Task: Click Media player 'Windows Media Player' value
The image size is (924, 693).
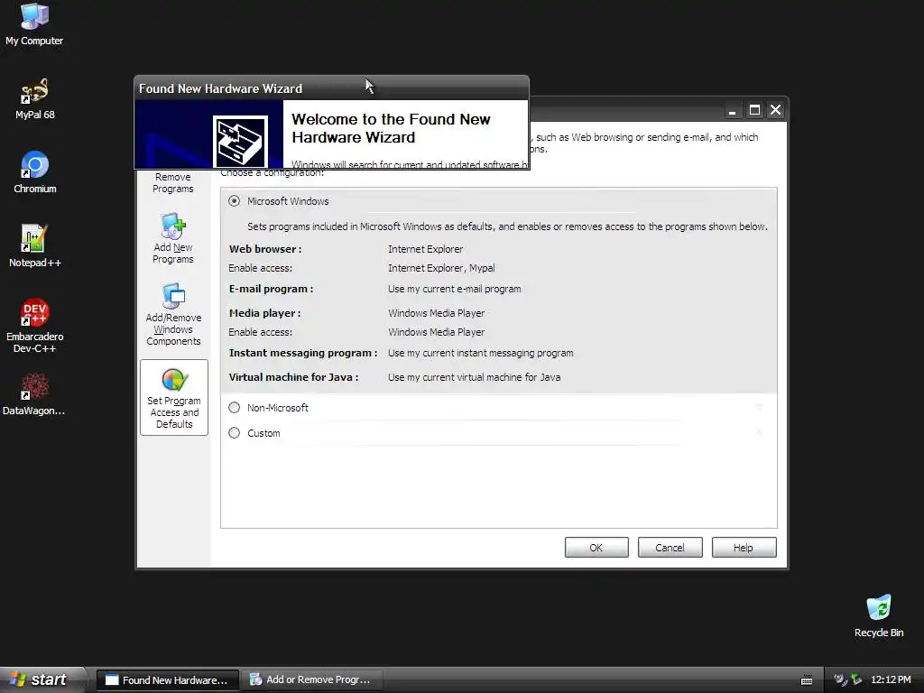Action: point(436,313)
